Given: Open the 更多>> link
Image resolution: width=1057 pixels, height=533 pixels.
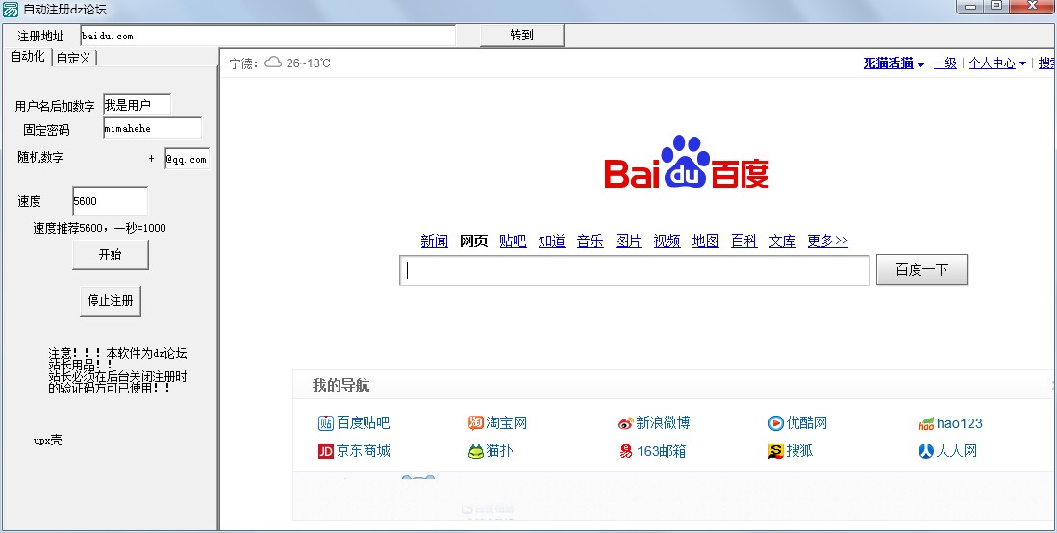Looking at the screenshot, I should click(x=828, y=241).
